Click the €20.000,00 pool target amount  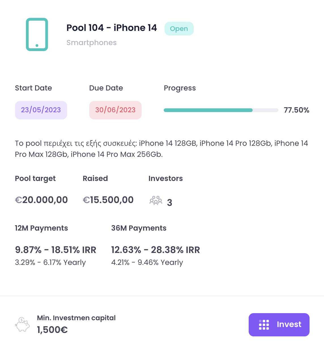pos(41,200)
